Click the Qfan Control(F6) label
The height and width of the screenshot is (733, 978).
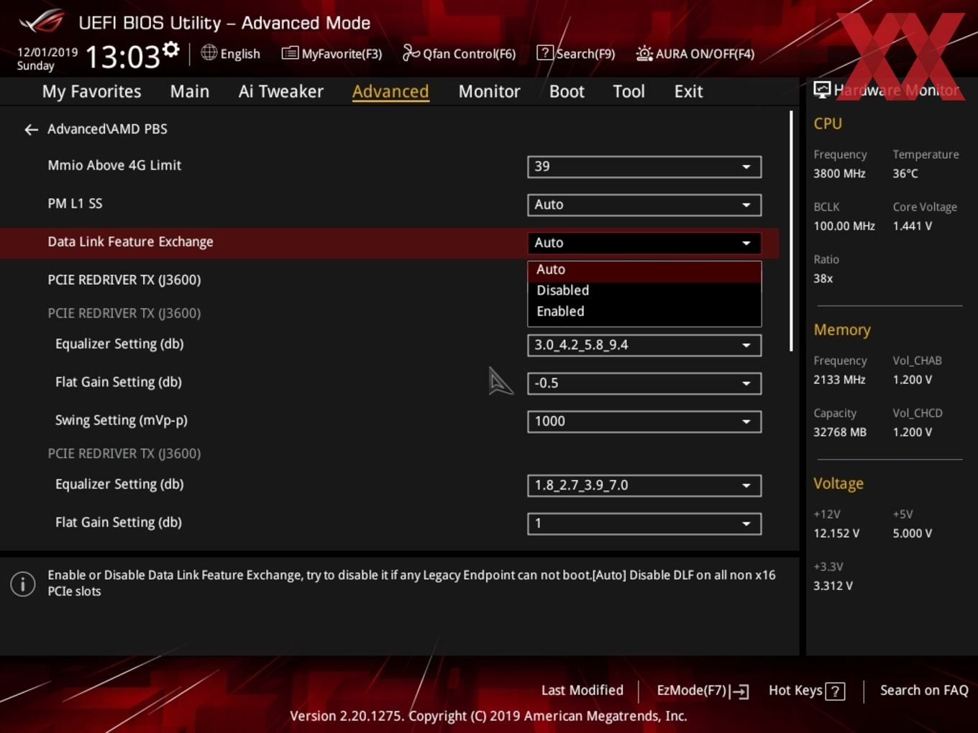pyautogui.click(x=469, y=54)
